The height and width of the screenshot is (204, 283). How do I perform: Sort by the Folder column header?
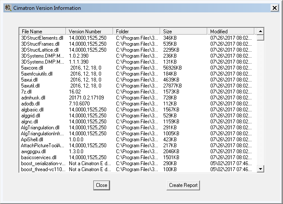[x=137, y=31]
